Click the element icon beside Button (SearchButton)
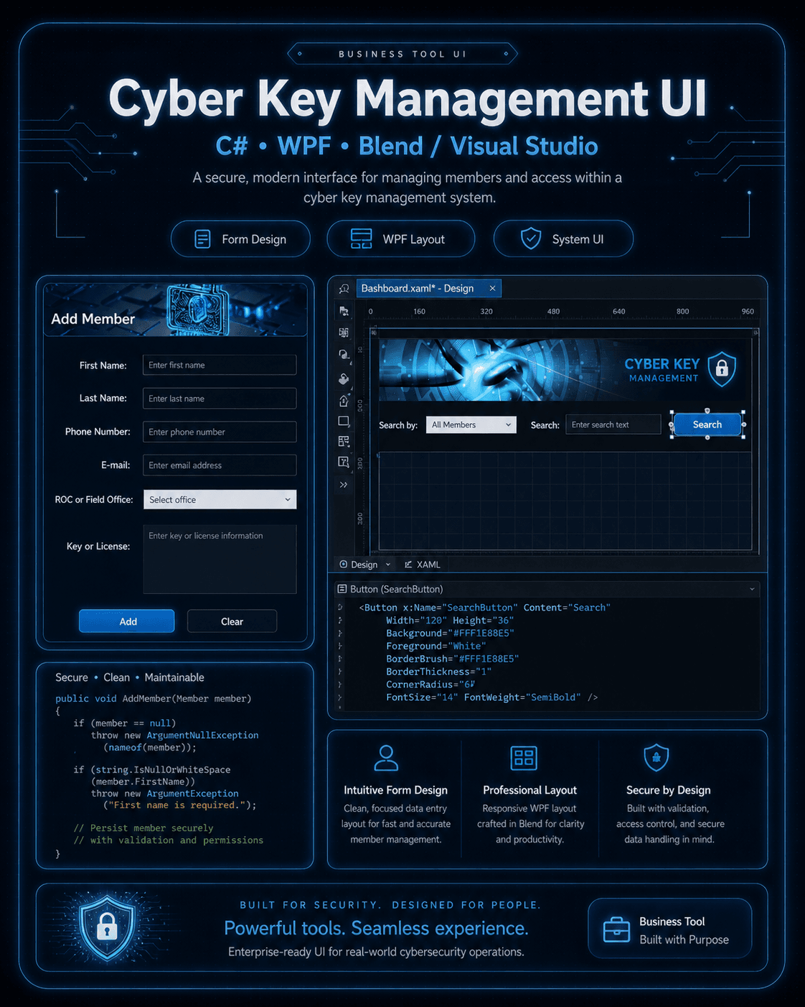Viewport: 805px width, 1007px height. point(342,589)
